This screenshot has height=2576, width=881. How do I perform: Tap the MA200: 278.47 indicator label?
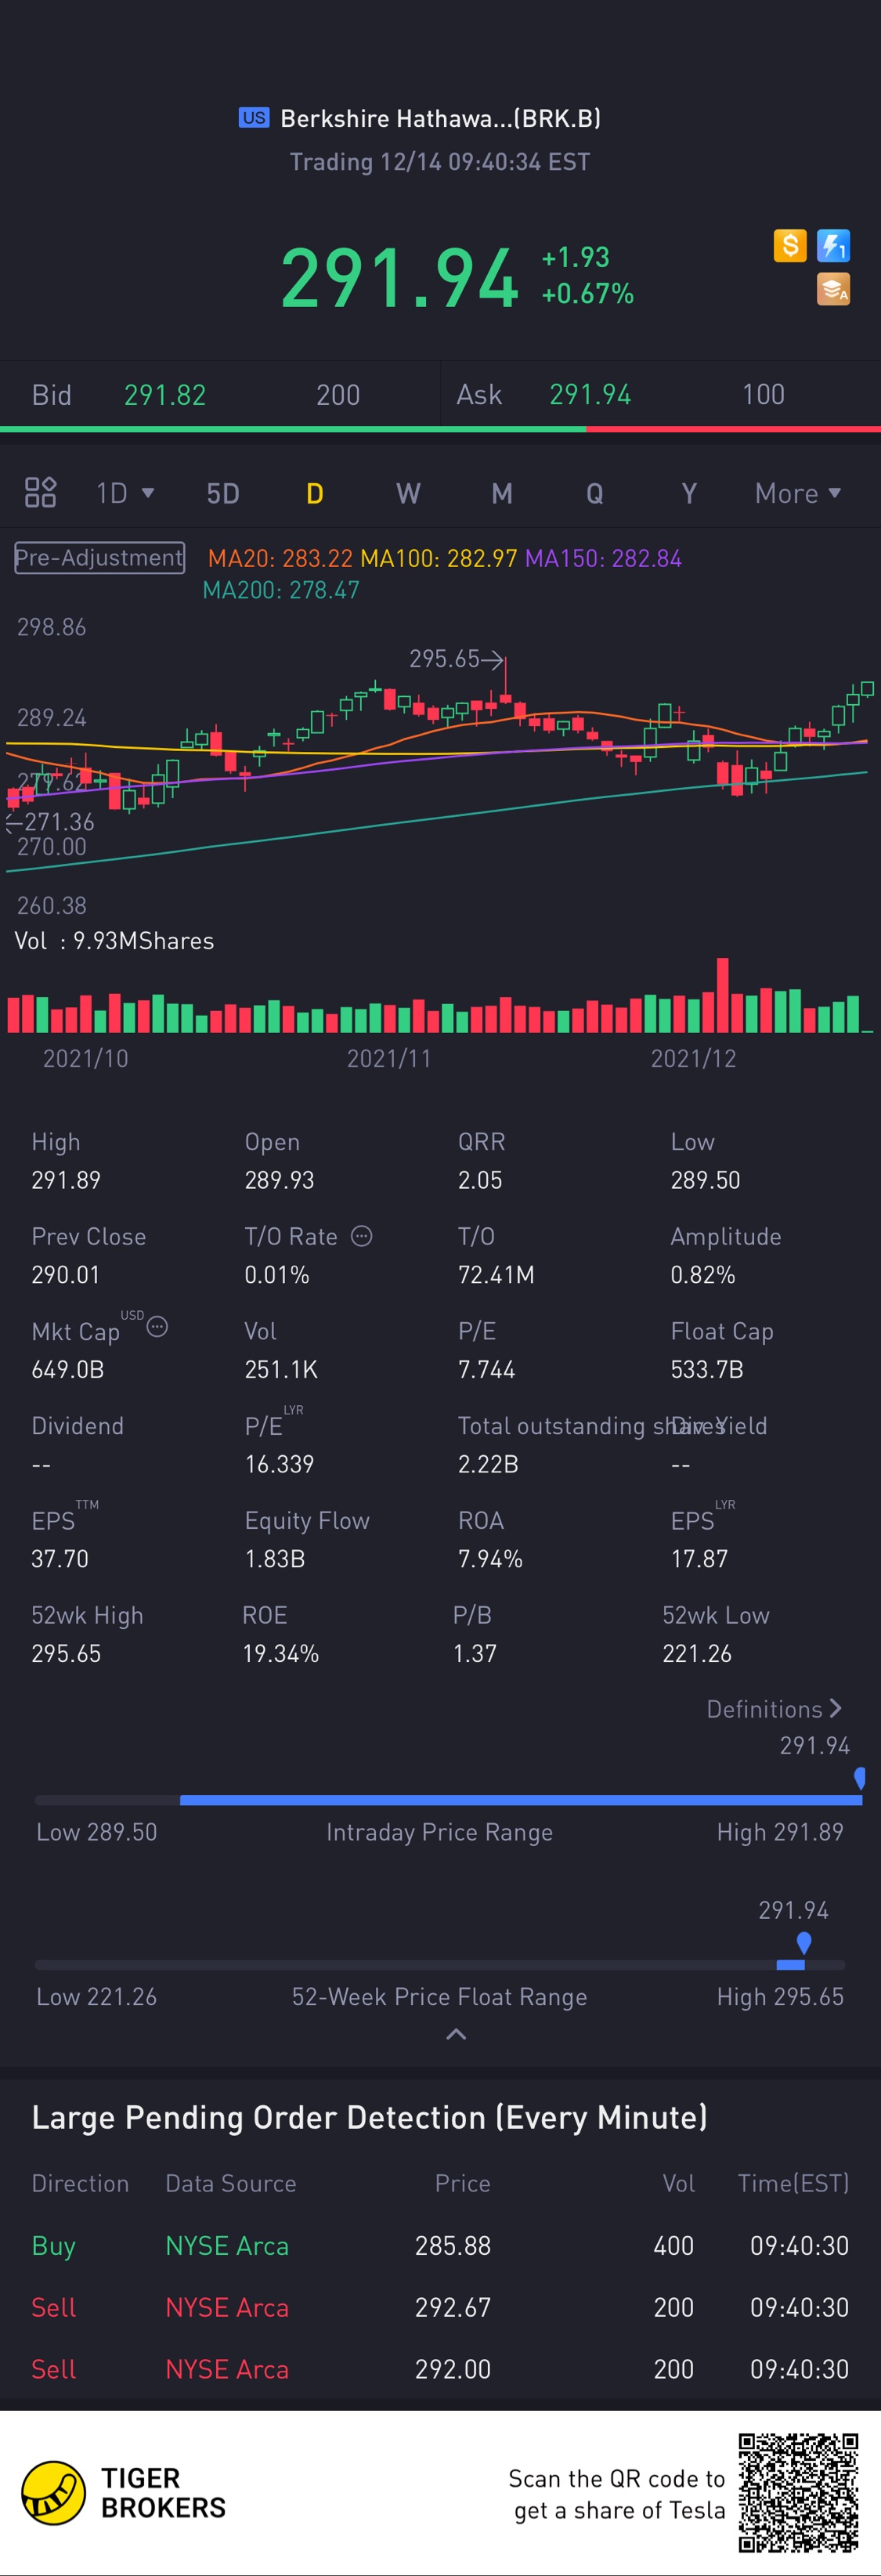click(281, 590)
